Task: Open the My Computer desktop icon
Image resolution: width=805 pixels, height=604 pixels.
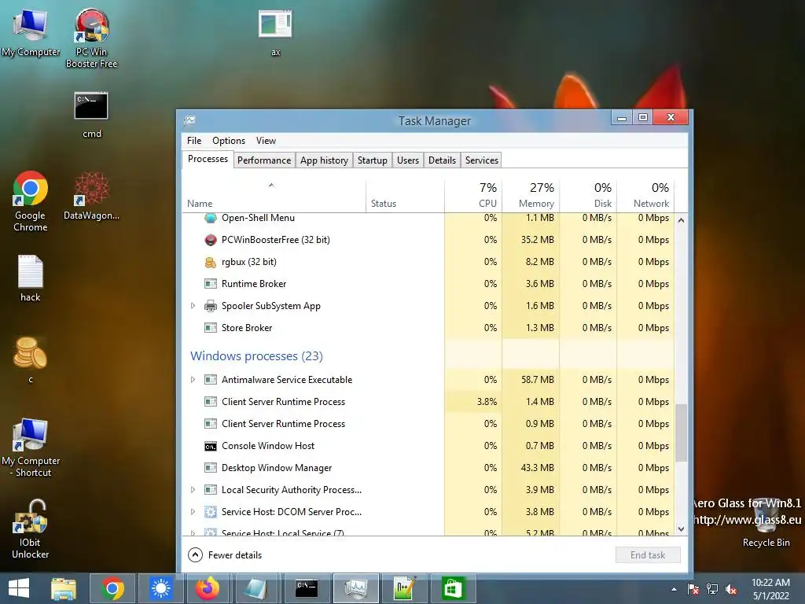Action: 31,32
